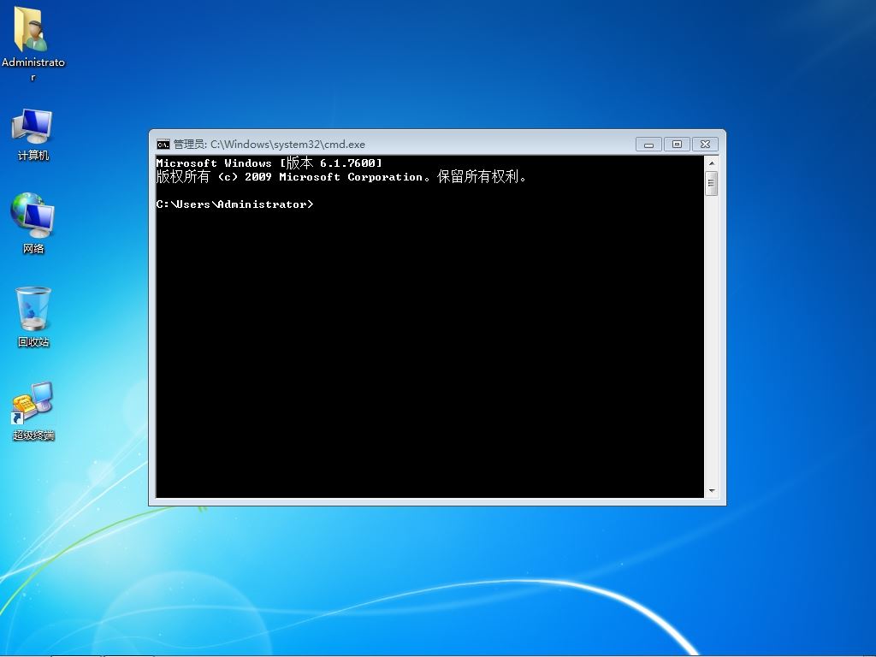Minimize the cmd.exe window

click(648, 145)
